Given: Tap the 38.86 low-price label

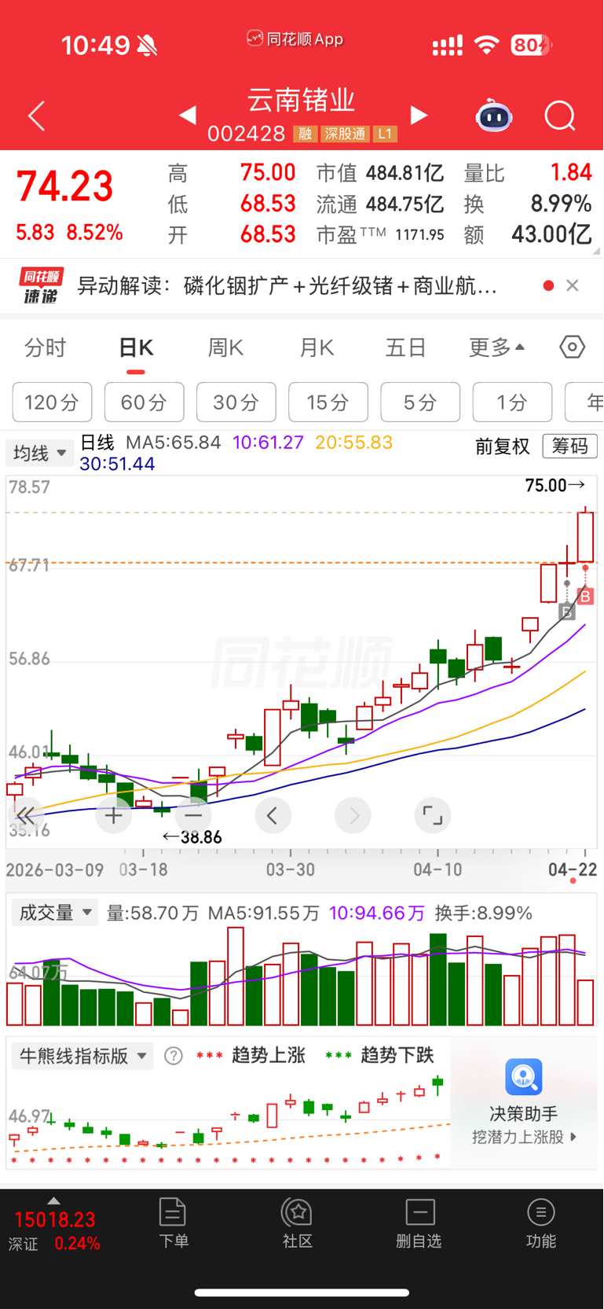Looking at the screenshot, I should (192, 837).
